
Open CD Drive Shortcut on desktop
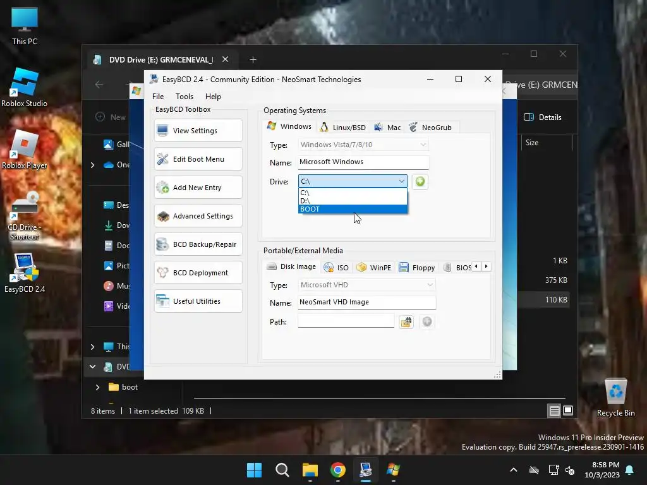click(25, 216)
